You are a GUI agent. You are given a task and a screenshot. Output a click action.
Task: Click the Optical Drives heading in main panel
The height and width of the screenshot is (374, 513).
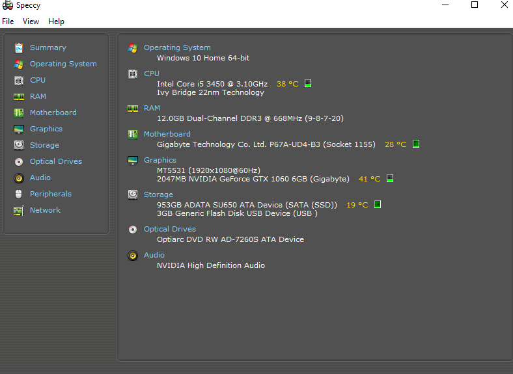click(169, 229)
